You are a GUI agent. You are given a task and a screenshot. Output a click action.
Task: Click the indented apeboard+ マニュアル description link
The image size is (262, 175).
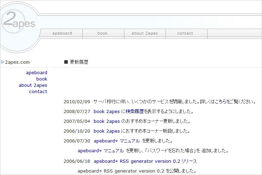point(100,151)
